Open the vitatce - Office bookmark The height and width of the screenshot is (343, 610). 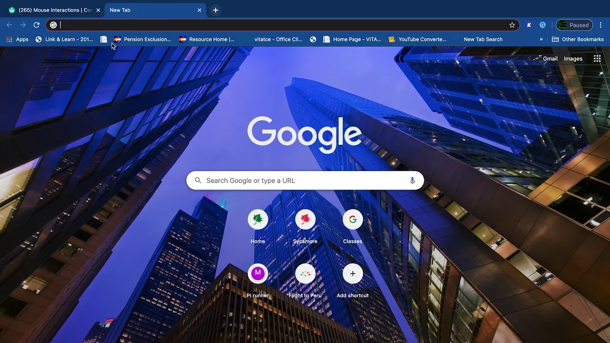click(x=274, y=40)
